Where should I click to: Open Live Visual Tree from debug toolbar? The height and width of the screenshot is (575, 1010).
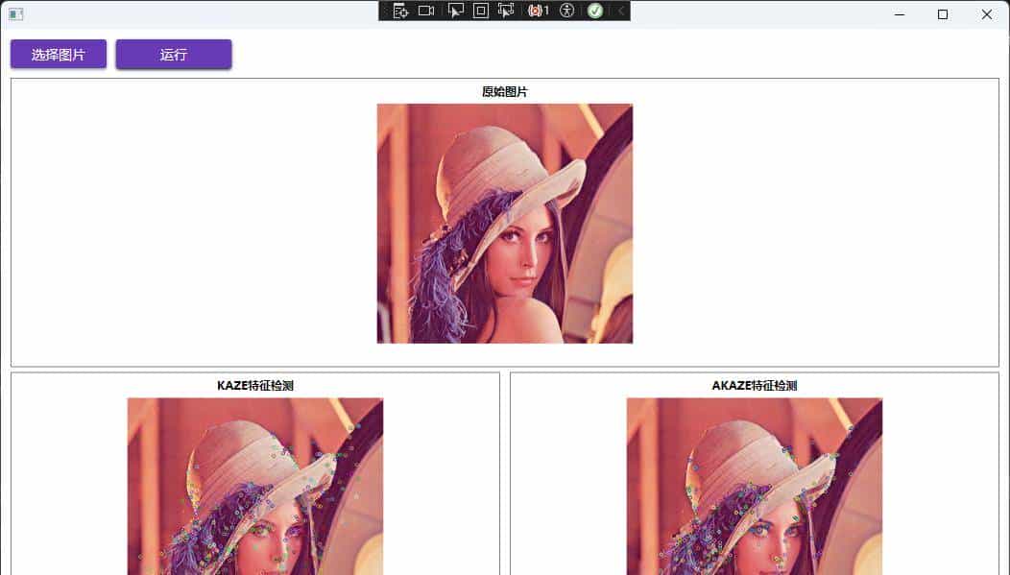(x=400, y=11)
